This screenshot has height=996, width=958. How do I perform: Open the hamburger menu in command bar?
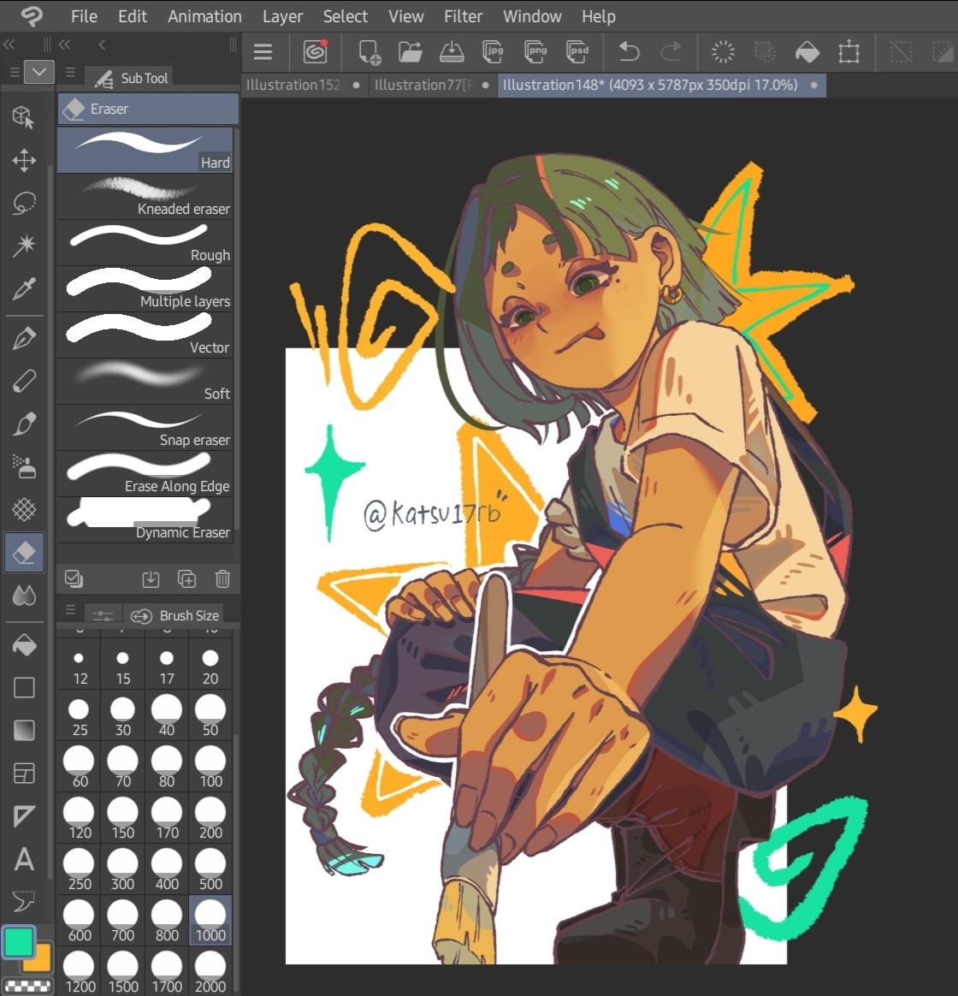pos(263,52)
